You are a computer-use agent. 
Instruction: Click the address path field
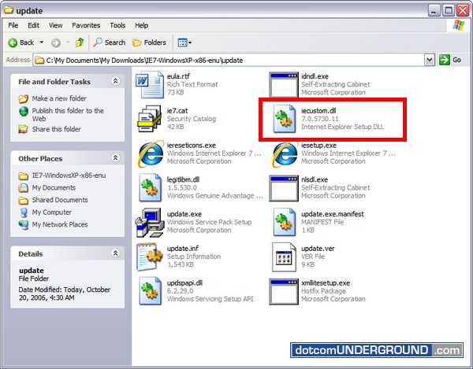[x=229, y=61]
